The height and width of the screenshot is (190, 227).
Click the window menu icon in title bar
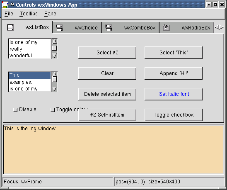click(5, 5)
